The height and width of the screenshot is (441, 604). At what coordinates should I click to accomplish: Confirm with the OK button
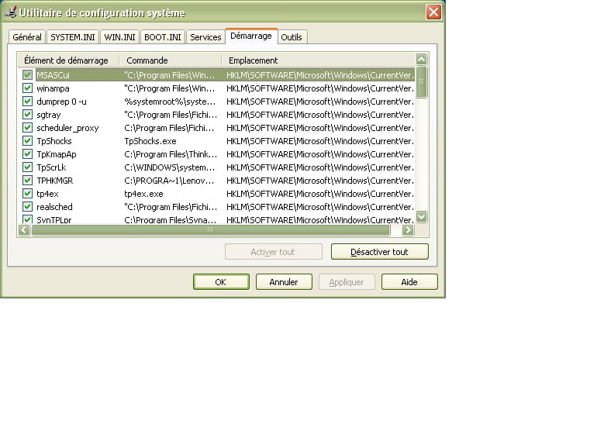pyautogui.click(x=221, y=282)
